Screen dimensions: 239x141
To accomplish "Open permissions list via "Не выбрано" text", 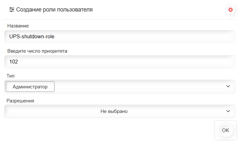I will (x=114, y=111).
